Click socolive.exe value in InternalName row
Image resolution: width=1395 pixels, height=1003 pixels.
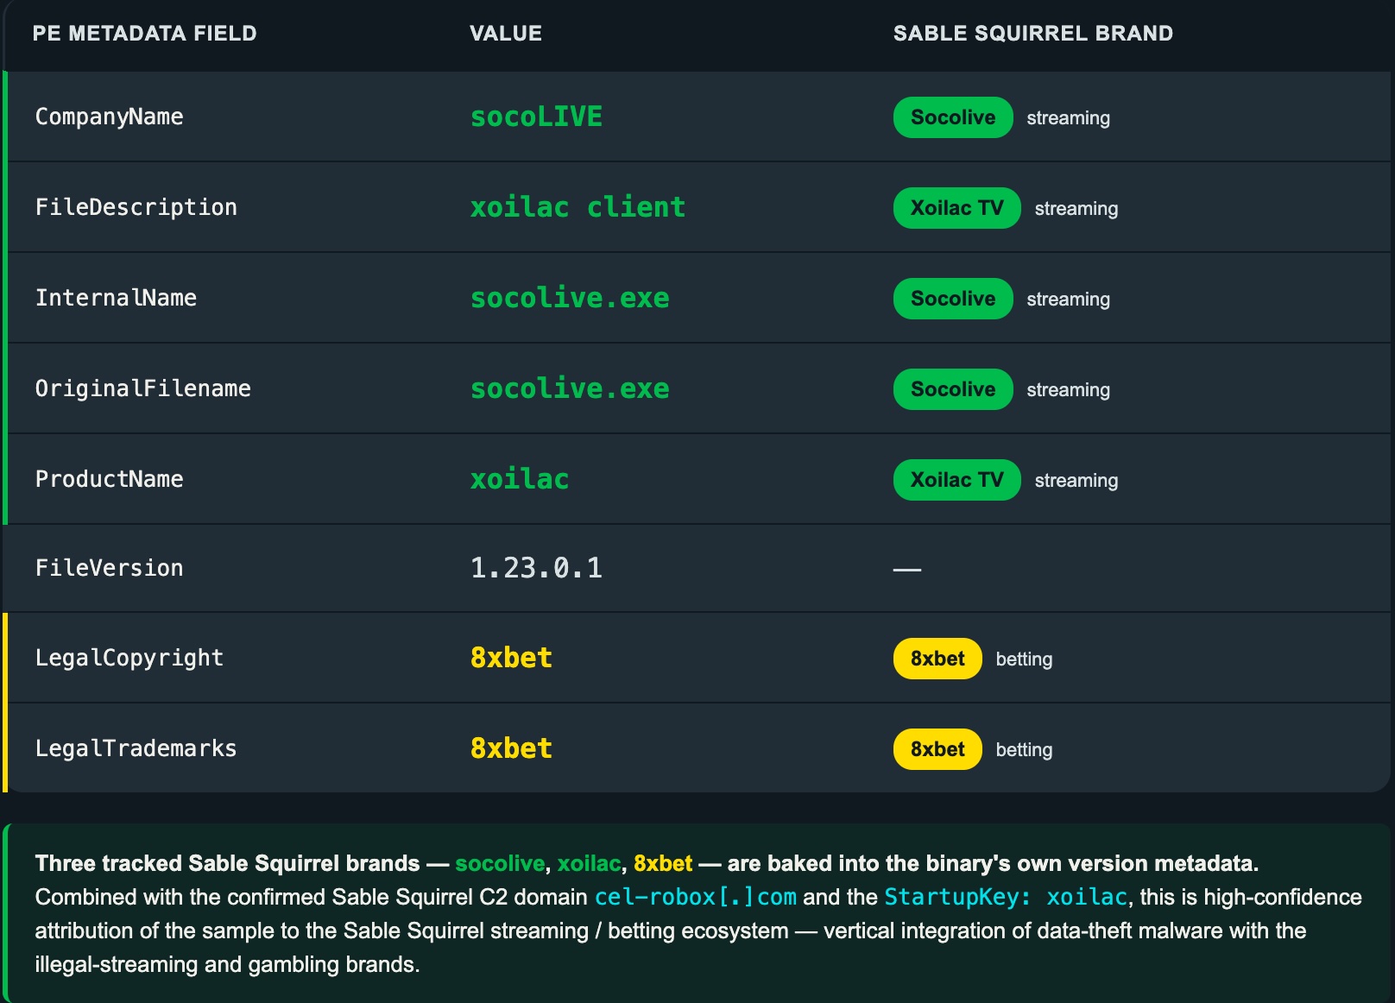pyautogui.click(x=570, y=298)
